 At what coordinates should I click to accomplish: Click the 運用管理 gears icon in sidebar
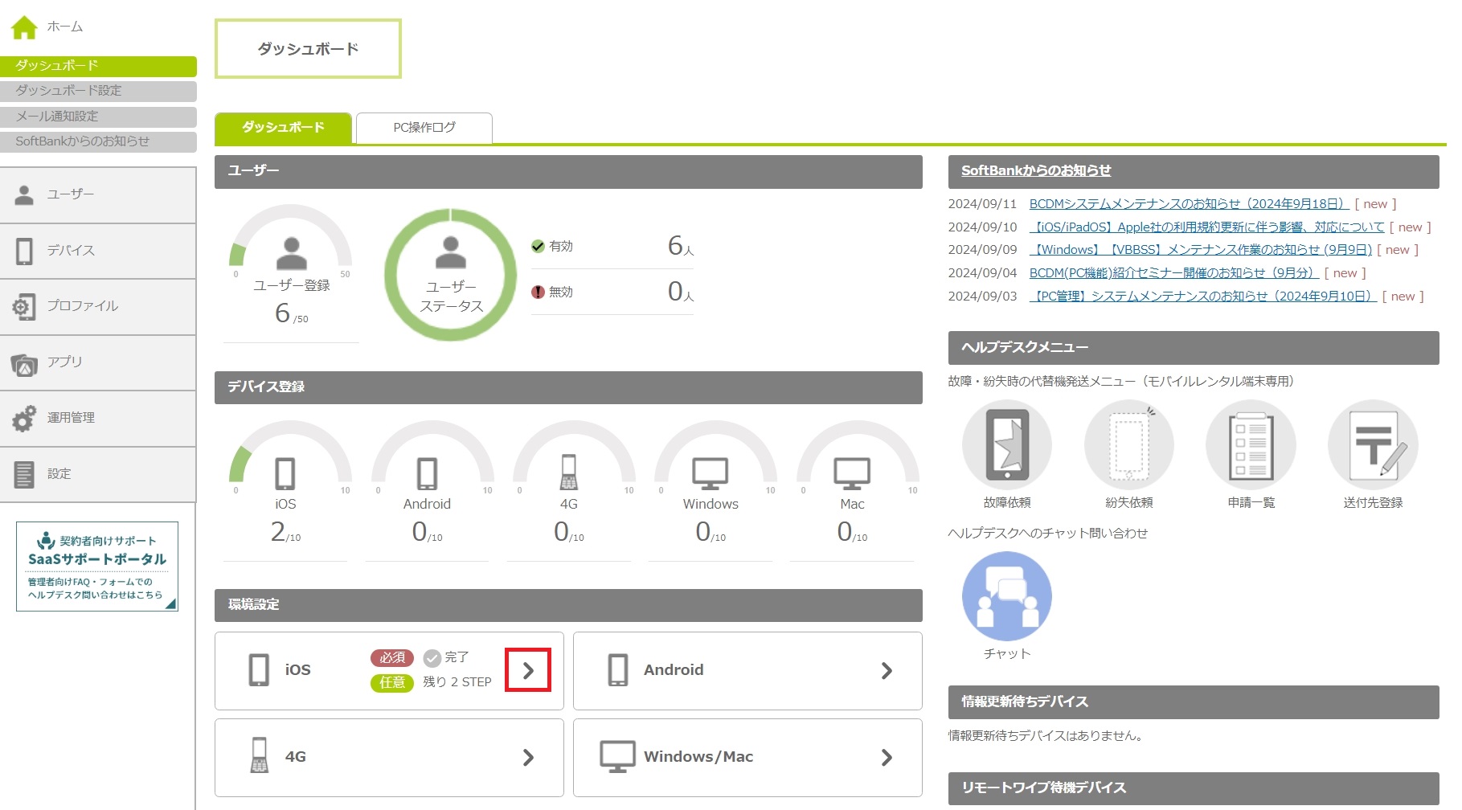(x=25, y=418)
